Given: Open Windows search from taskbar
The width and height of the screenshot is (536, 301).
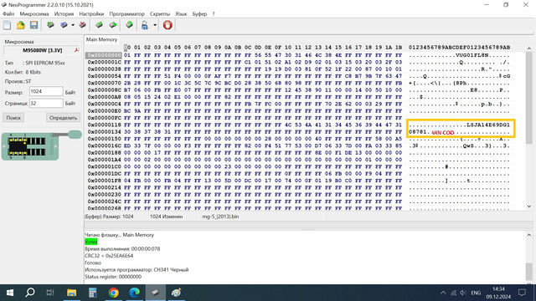Looking at the screenshot, I should (30, 293).
